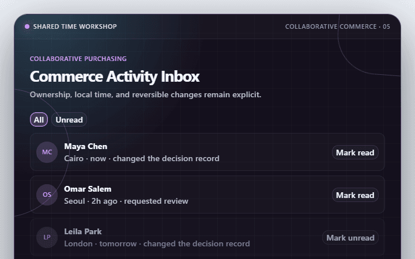The height and width of the screenshot is (259, 415).
Task: Mark Maya Chen's notification as read
Action: click(x=355, y=153)
